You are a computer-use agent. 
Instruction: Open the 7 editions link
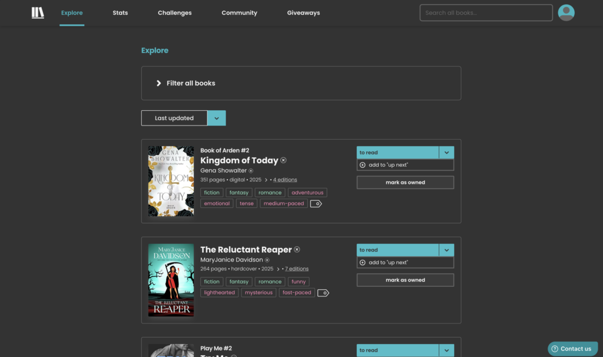coord(297,269)
